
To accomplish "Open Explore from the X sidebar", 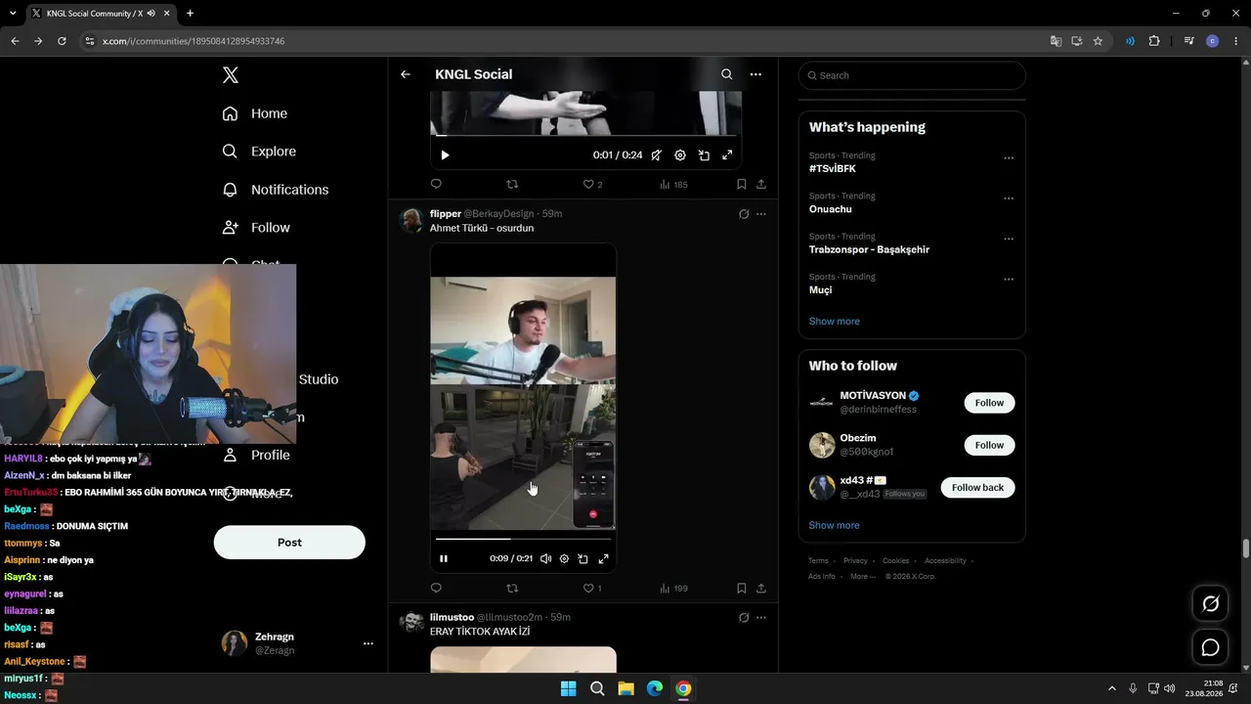I will click(259, 152).
